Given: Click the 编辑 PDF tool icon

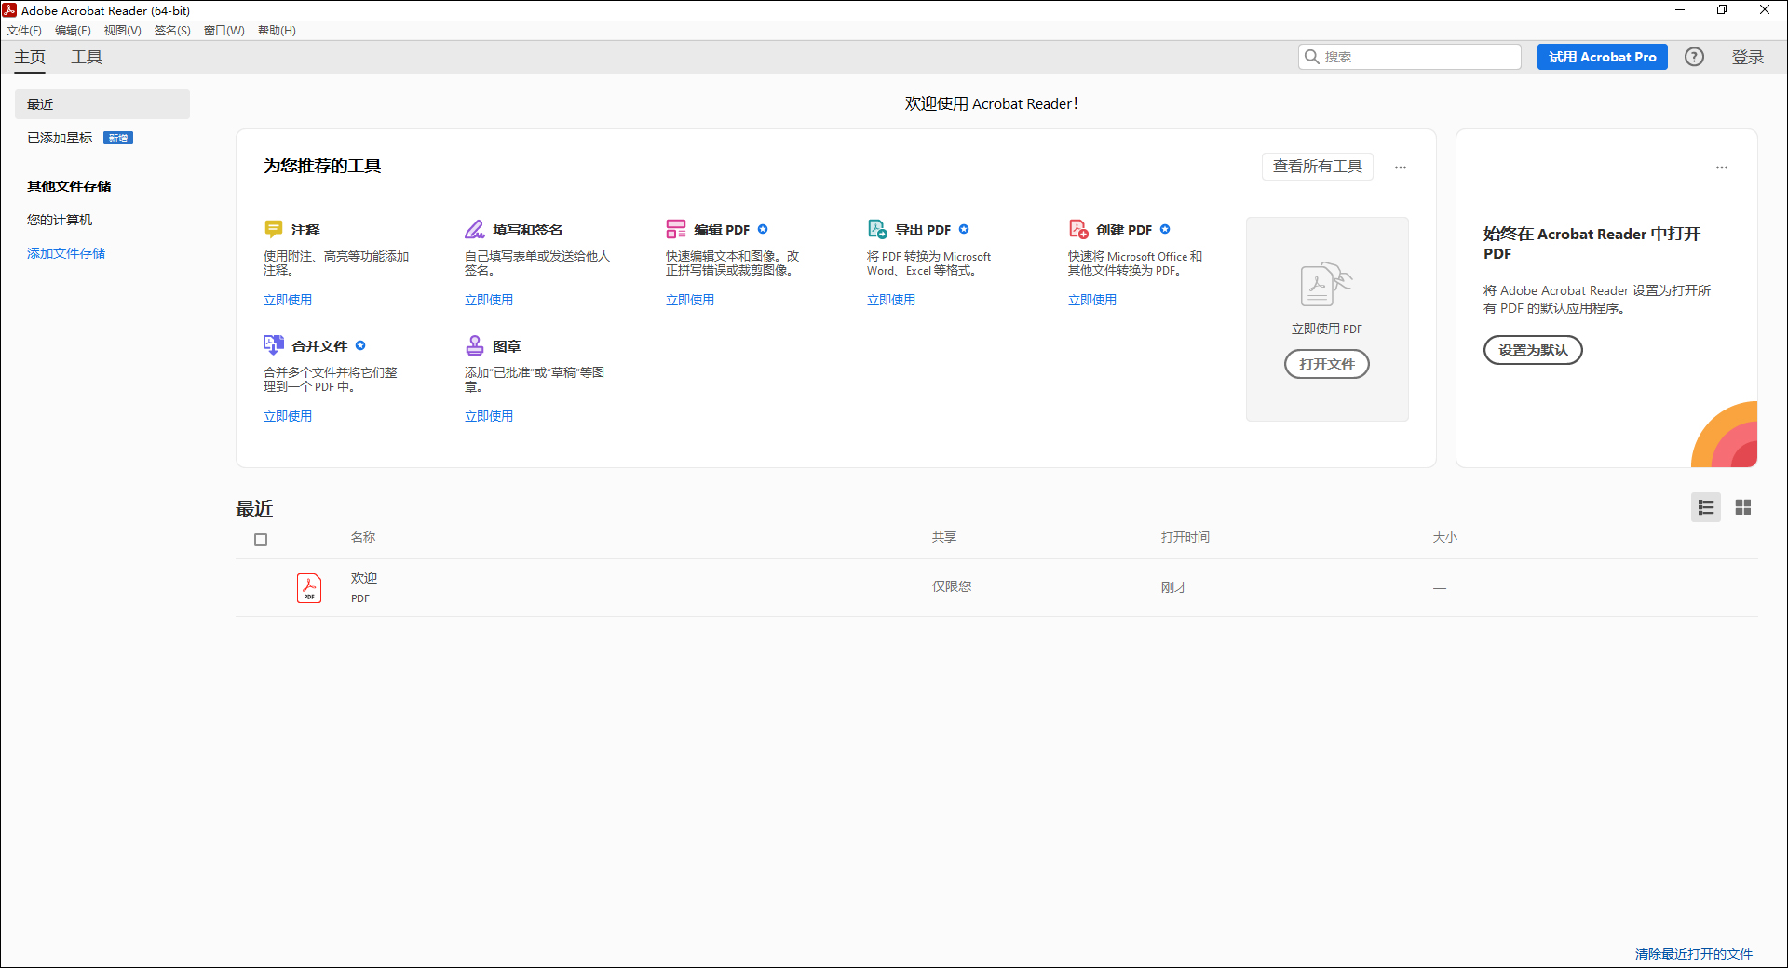Looking at the screenshot, I should click(675, 229).
